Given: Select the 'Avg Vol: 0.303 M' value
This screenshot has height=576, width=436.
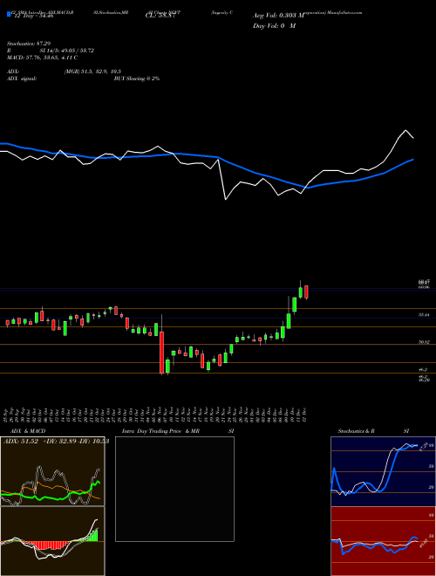Looking at the screenshot, I should pyautogui.click(x=279, y=16).
